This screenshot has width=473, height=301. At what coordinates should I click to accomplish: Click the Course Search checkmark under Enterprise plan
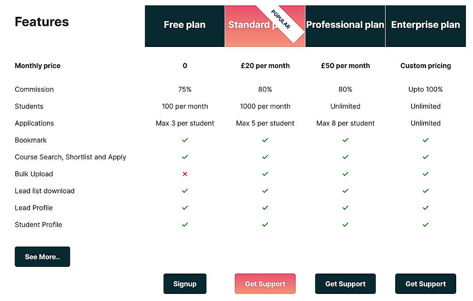[x=425, y=157]
